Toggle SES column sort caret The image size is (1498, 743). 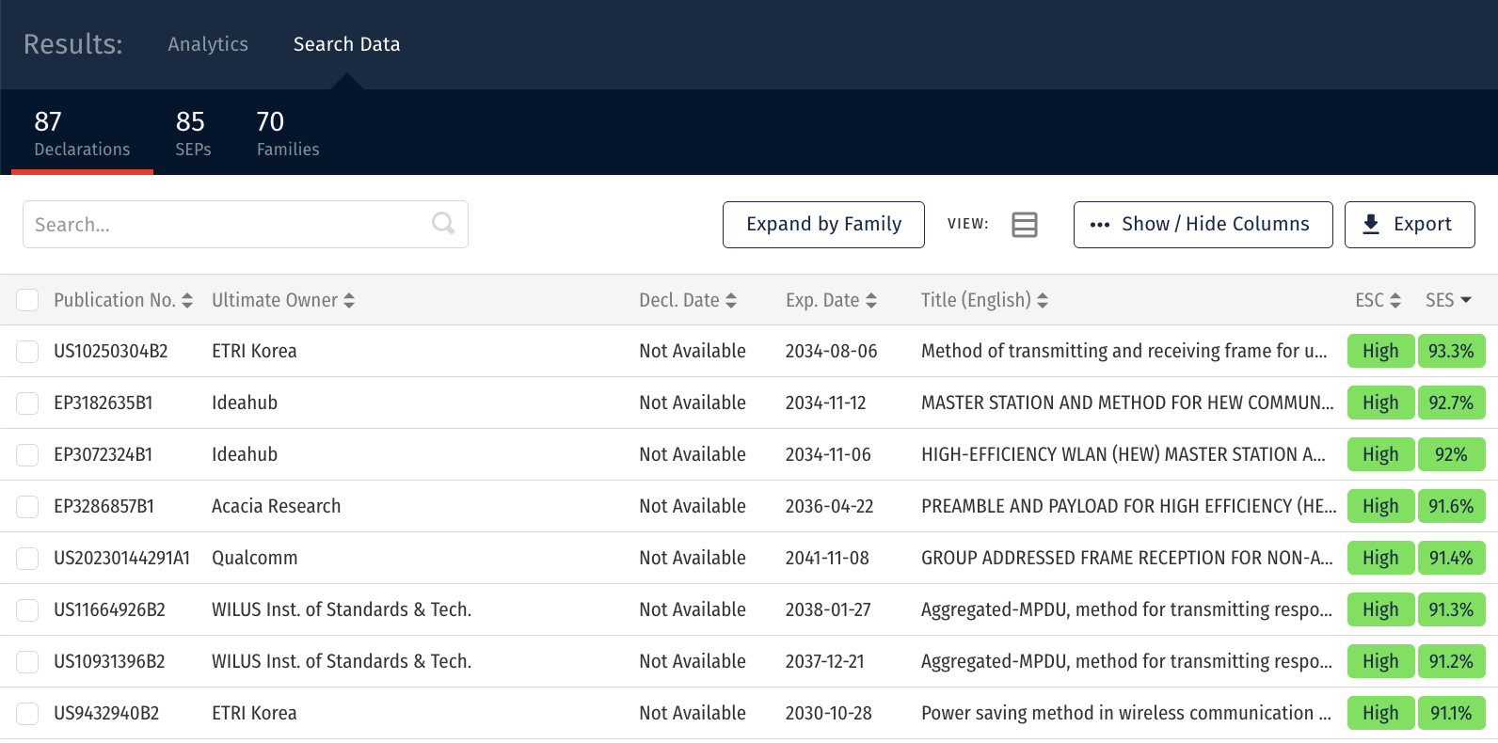[x=1466, y=300]
